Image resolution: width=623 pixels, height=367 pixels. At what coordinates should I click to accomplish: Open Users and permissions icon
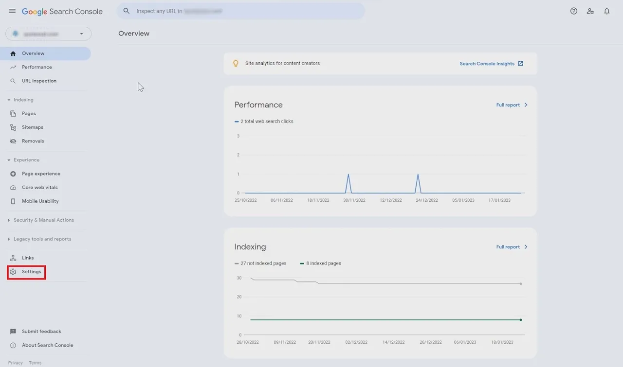click(x=590, y=11)
